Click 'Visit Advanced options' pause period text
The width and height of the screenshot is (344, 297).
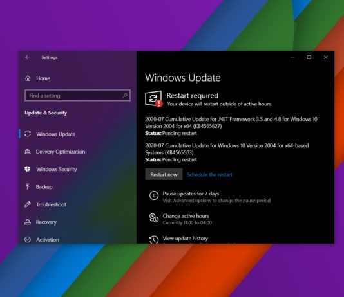(216, 201)
